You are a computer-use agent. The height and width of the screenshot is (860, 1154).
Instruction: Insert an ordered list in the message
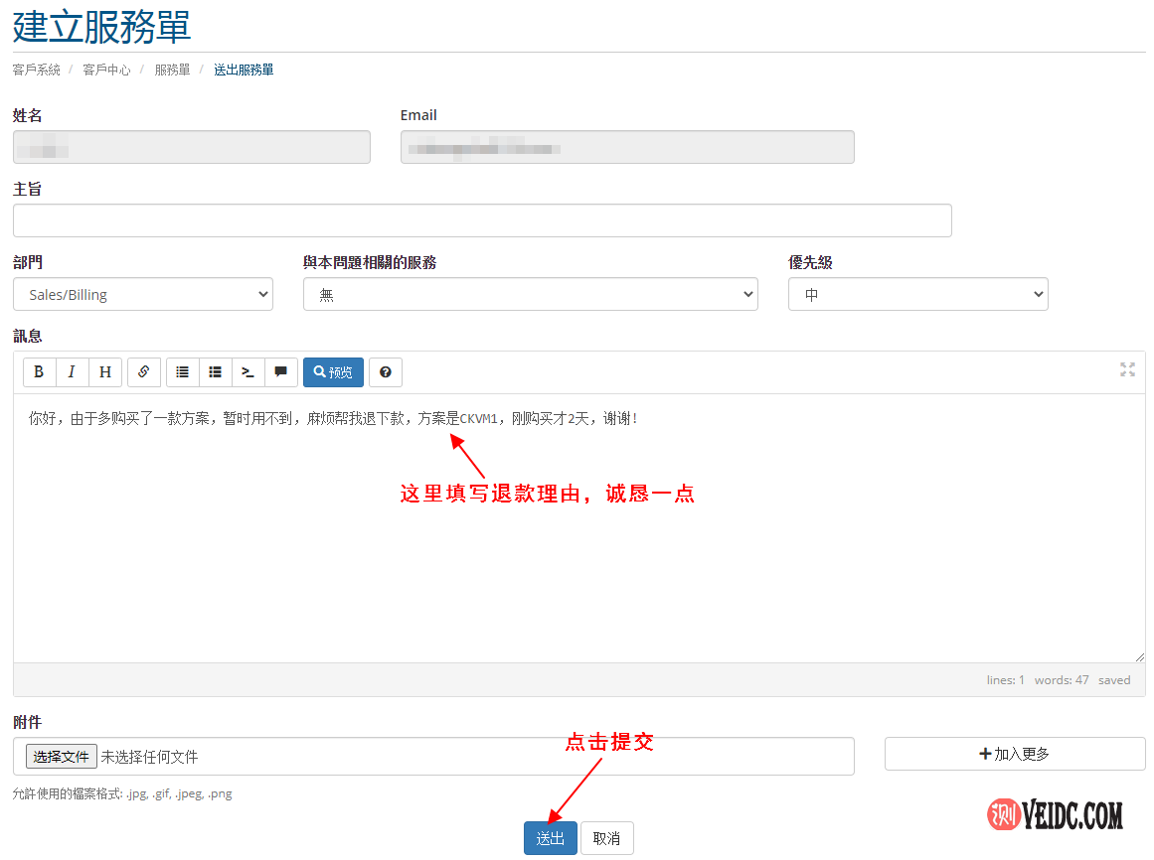tap(182, 372)
